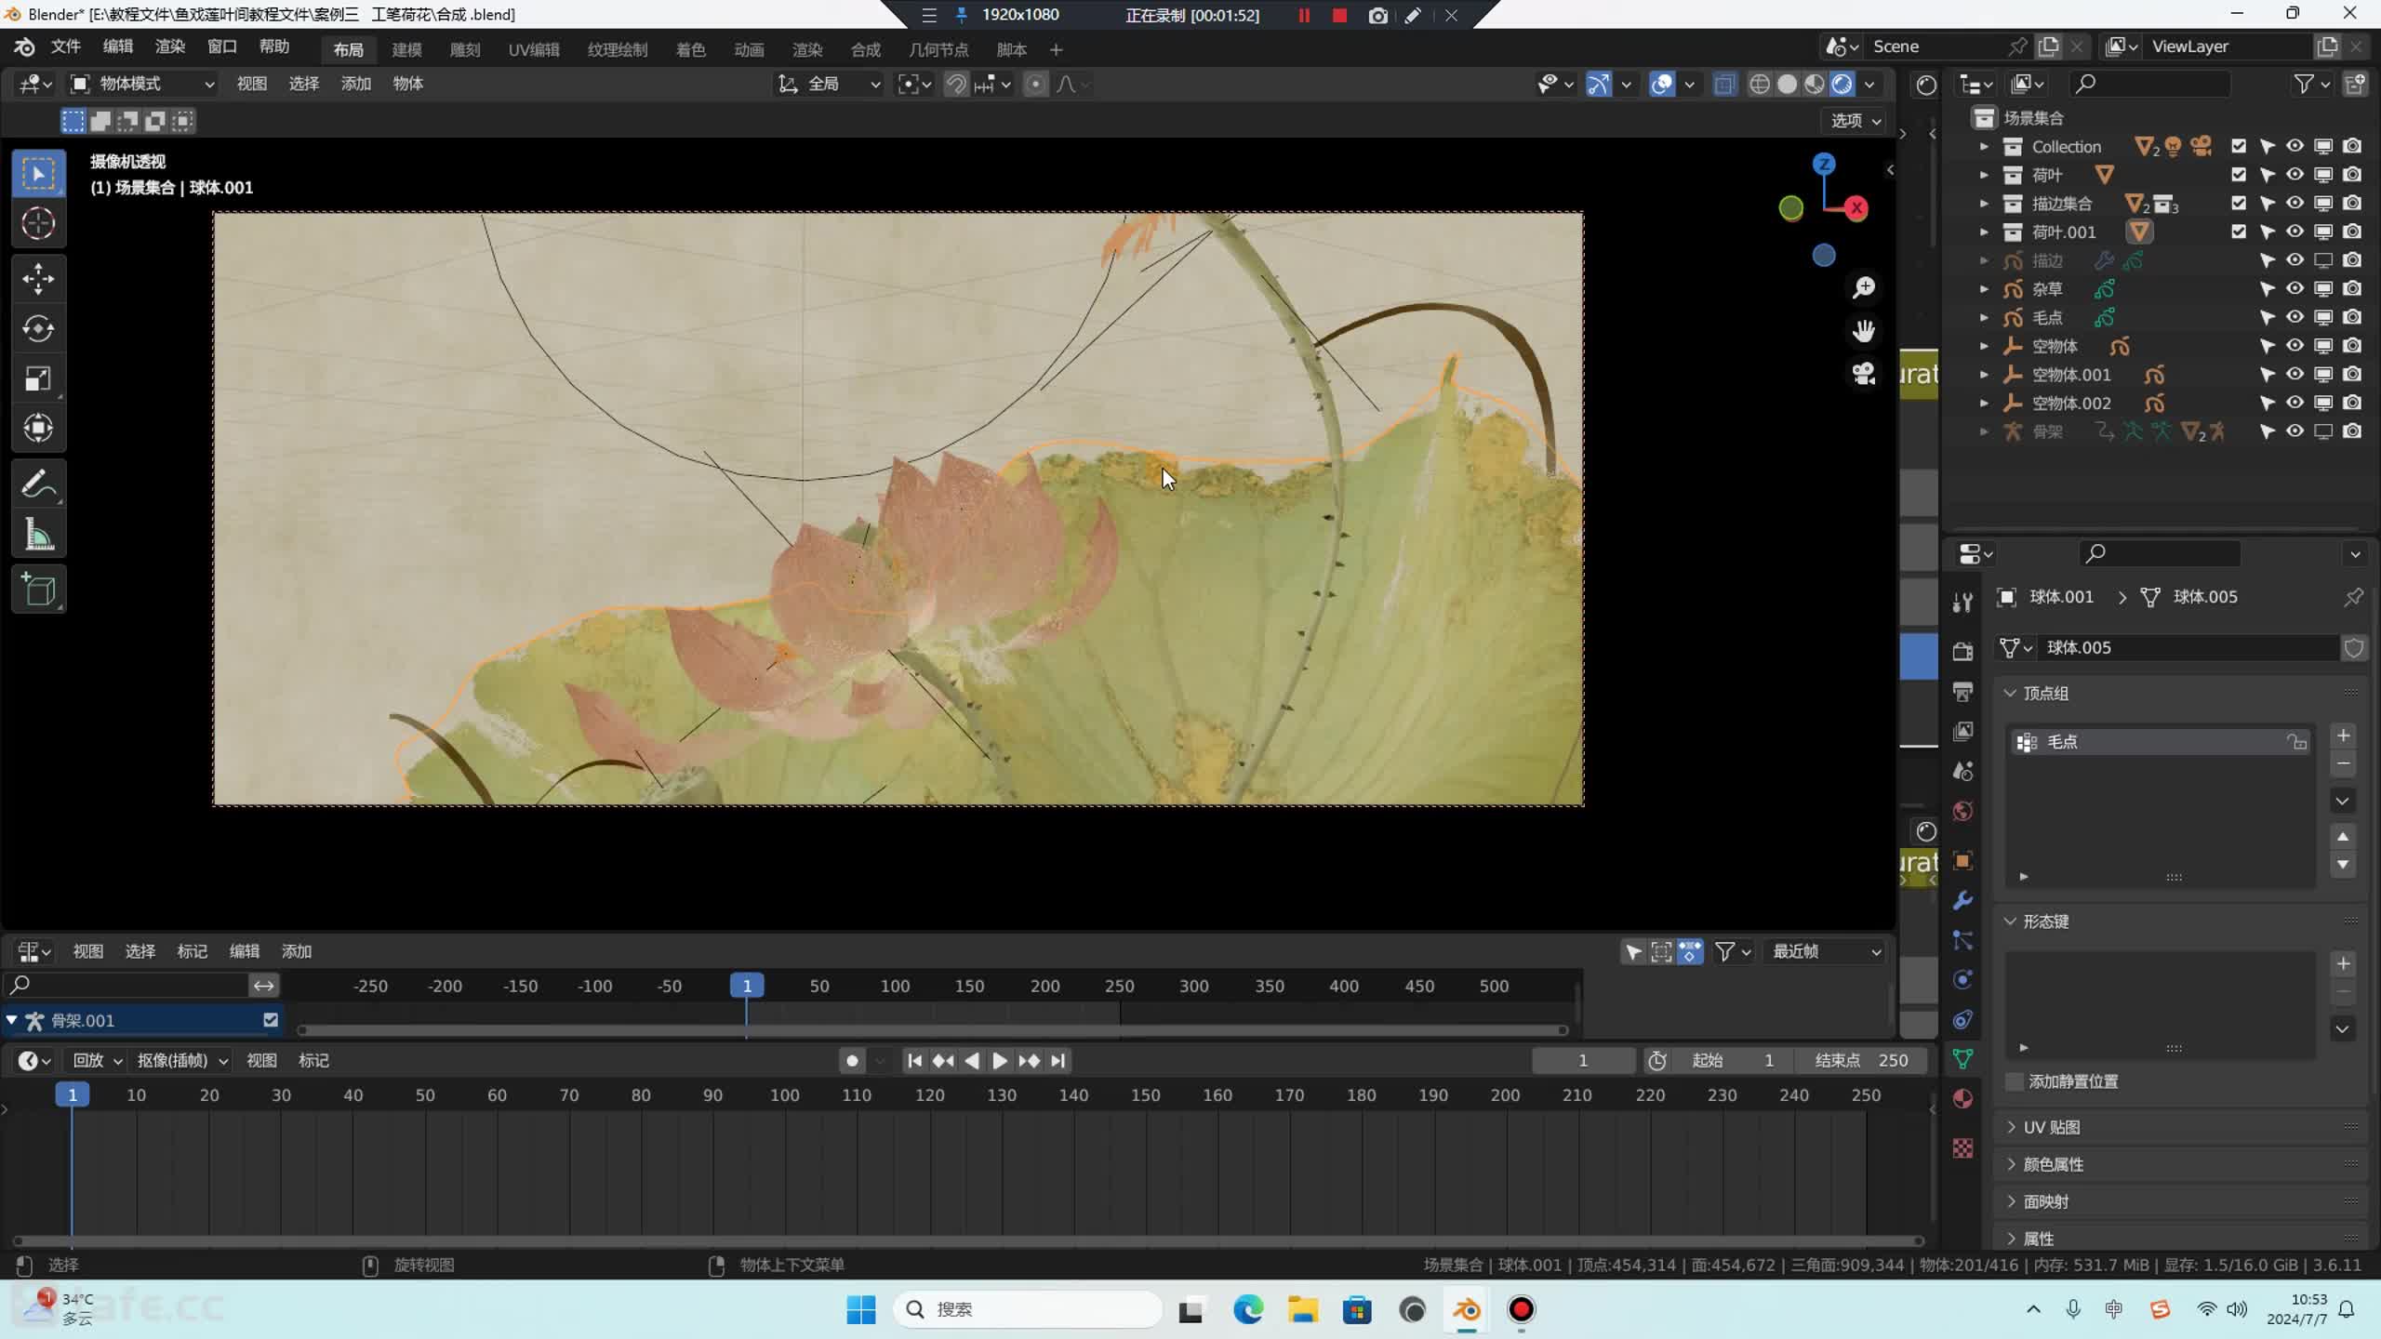Open the Object Data properties green icon
Image resolution: width=2381 pixels, height=1339 pixels.
point(1962,1059)
